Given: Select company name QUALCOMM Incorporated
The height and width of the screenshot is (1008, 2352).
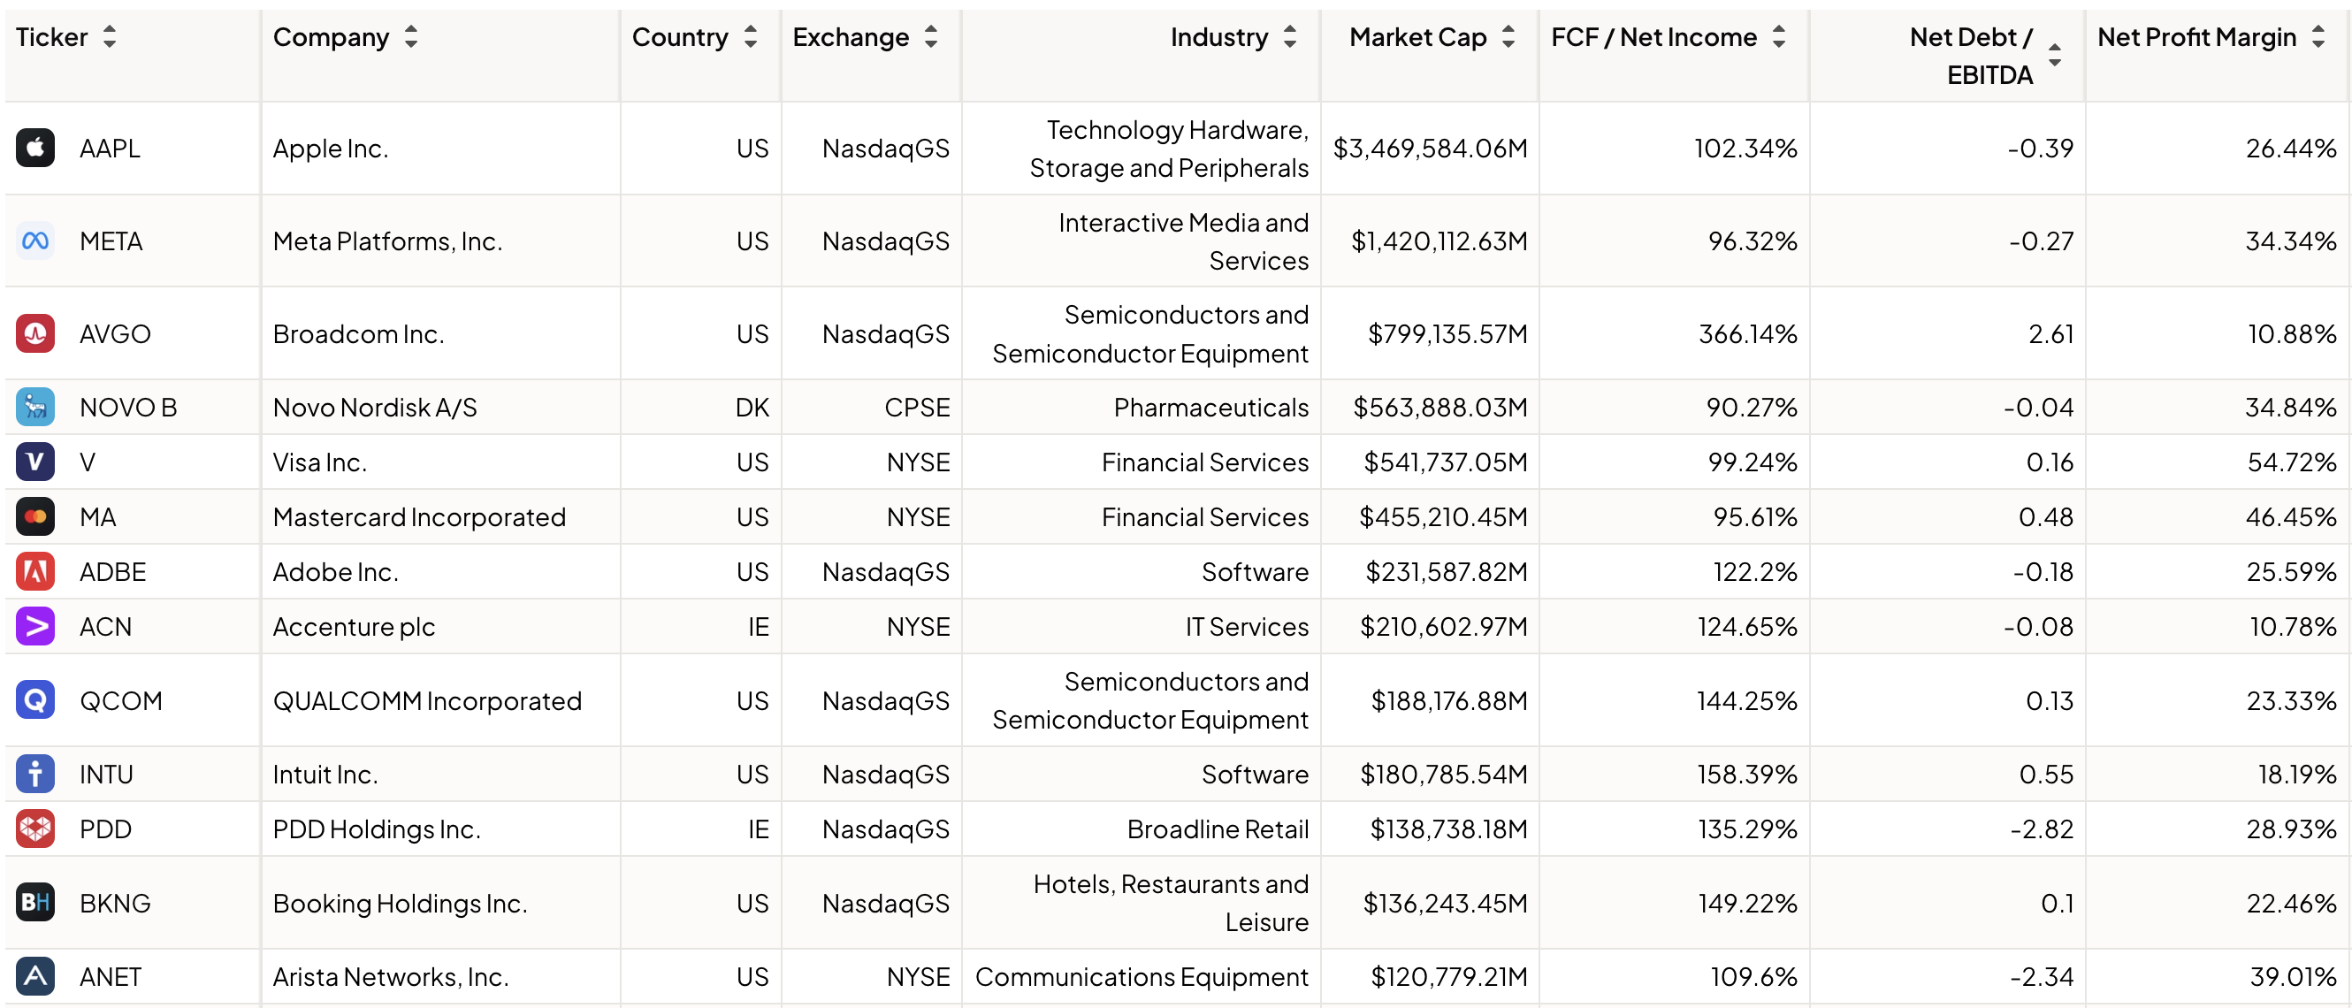Looking at the screenshot, I should [x=426, y=701].
